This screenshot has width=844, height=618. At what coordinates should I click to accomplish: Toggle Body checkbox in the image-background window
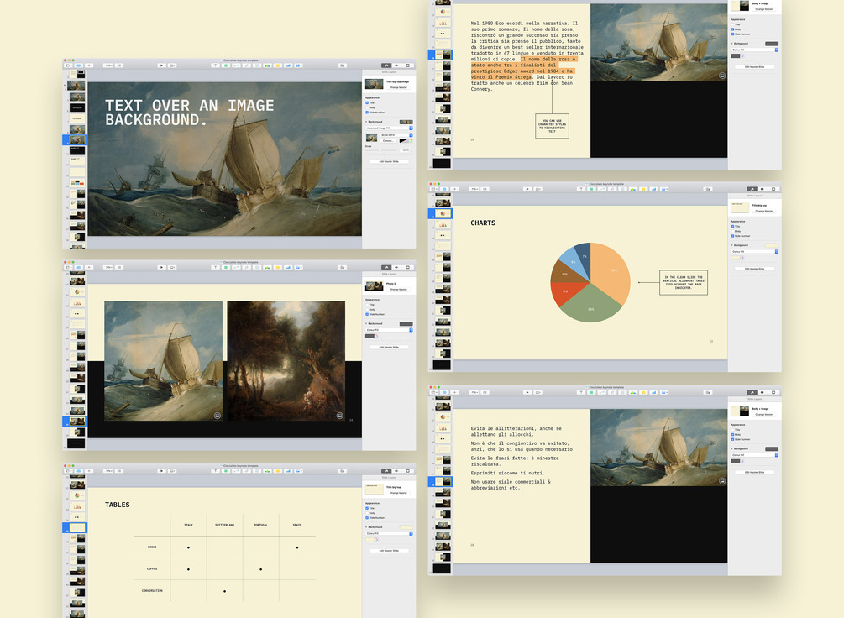(366, 107)
